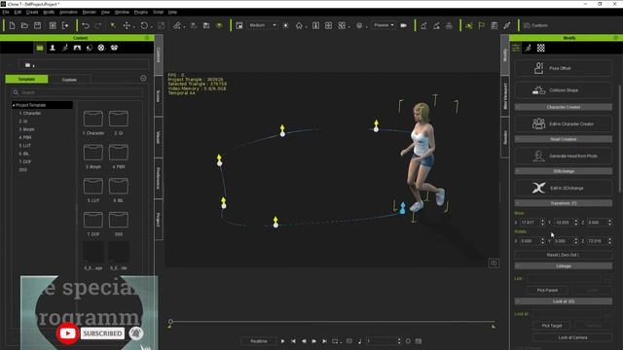The height and width of the screenshot is (350, 623).
Task: Collapse the Head Creation section header
Action: (563, 139)
